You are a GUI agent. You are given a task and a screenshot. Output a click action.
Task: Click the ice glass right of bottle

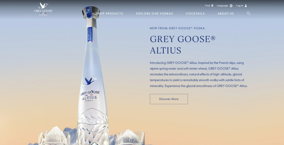[x=129, y=138]
